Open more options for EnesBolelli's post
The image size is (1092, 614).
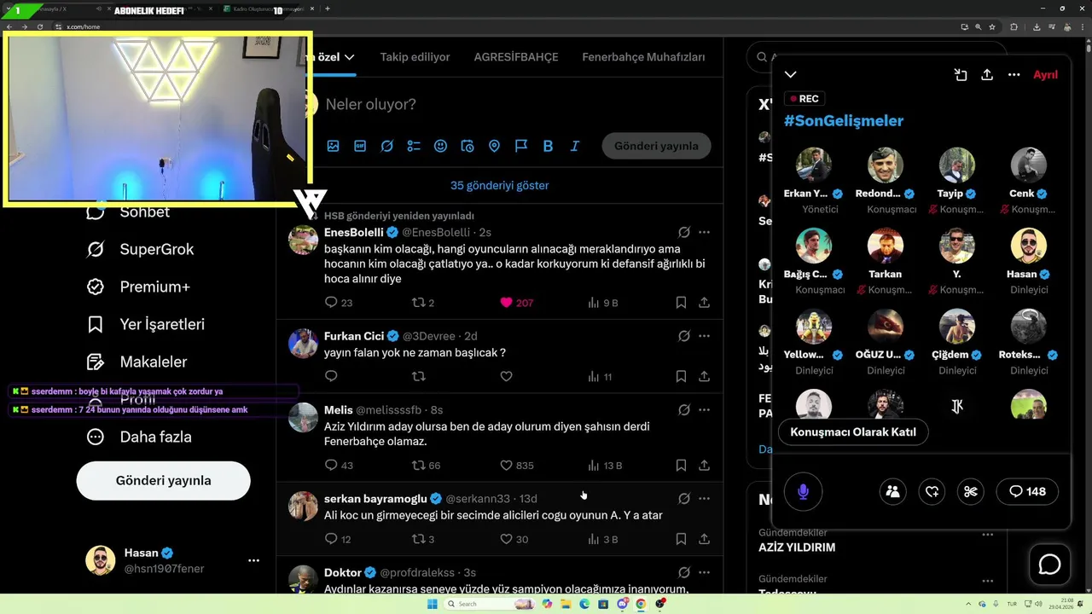704,232
